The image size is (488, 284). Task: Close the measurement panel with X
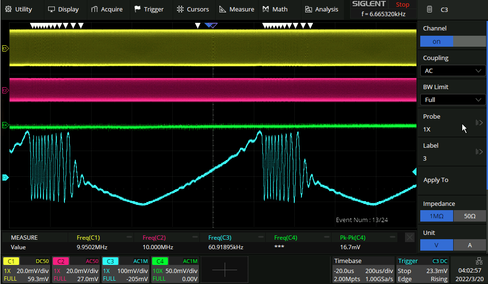(x=409, y=237)
